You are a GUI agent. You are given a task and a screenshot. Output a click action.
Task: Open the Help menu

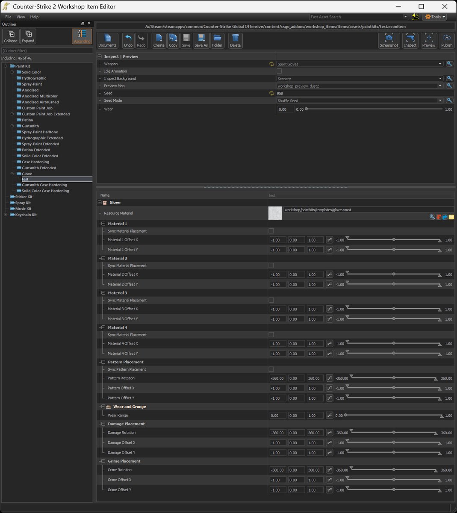point(34,17)
